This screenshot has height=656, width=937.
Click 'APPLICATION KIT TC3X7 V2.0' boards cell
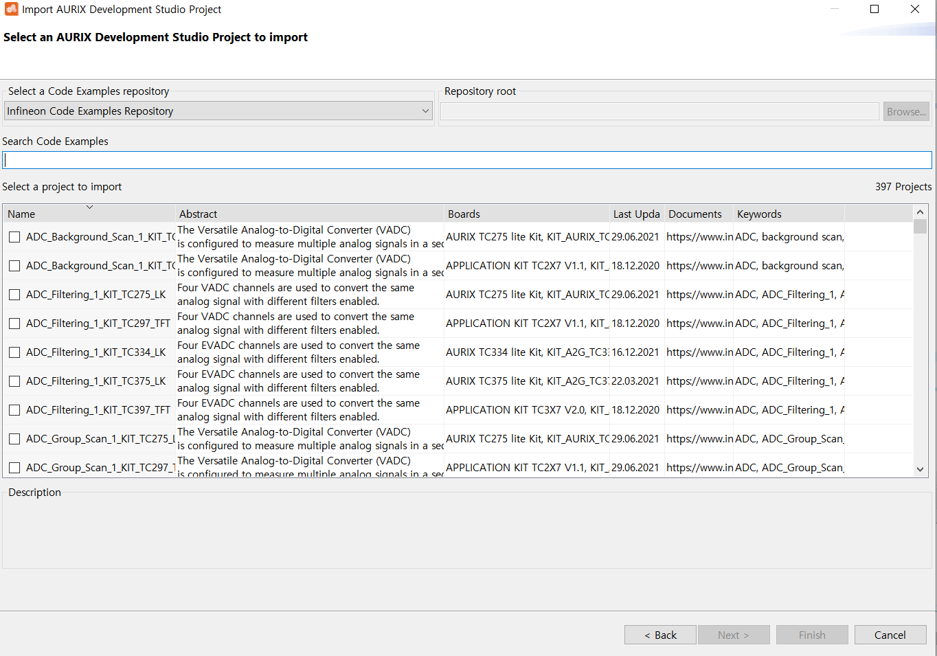pyautogui.click(x=527, y=410)
